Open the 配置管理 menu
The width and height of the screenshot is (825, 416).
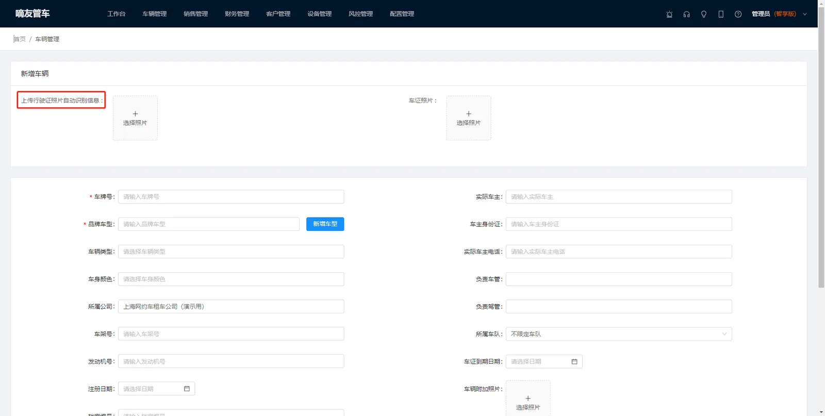tap(402, 14)
